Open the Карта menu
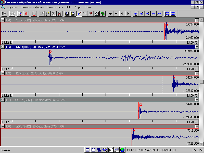204x153 pixels. click(79, 7)
